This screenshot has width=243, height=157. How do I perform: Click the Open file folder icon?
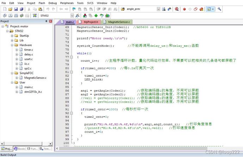click(x=10, y=9)
